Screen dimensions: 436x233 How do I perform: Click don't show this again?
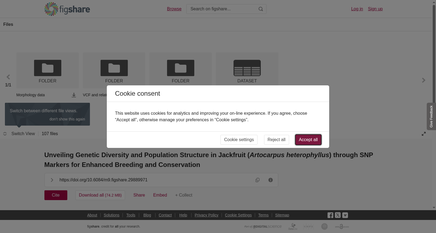coord(67,119)
